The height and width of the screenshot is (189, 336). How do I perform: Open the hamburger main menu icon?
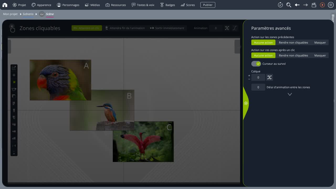point(331,5)
